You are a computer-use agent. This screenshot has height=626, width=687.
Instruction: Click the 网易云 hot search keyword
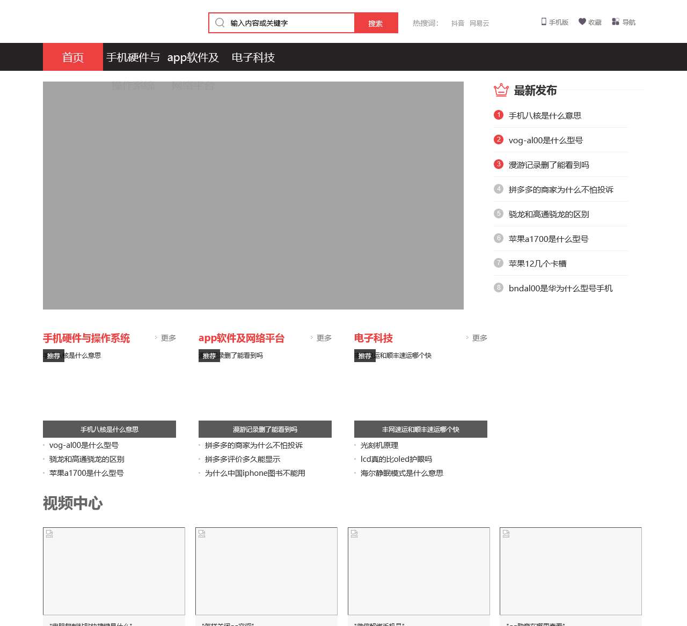[479, 23]
